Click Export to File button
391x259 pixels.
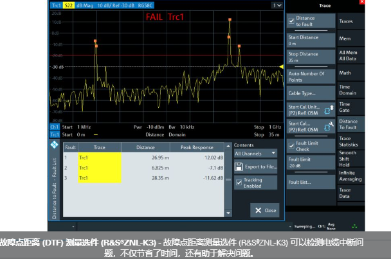(x=255, y=166)
